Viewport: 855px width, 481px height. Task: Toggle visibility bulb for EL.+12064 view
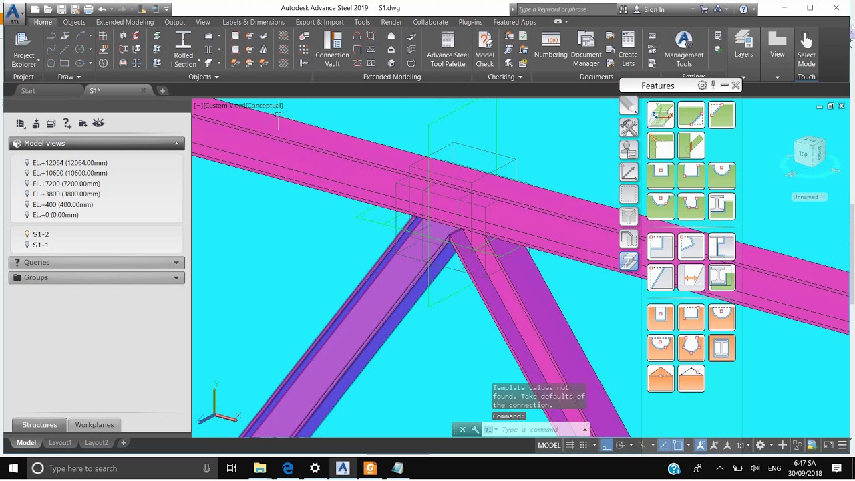tap(27, 162)
